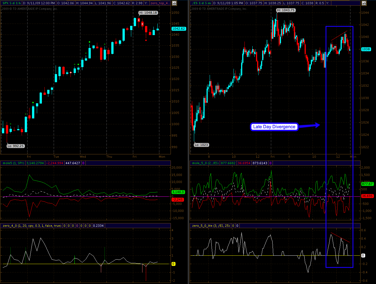376x284 pixels.
Task: Click the chart icon on the /ES panel
Action: click(x=364, y=3)
